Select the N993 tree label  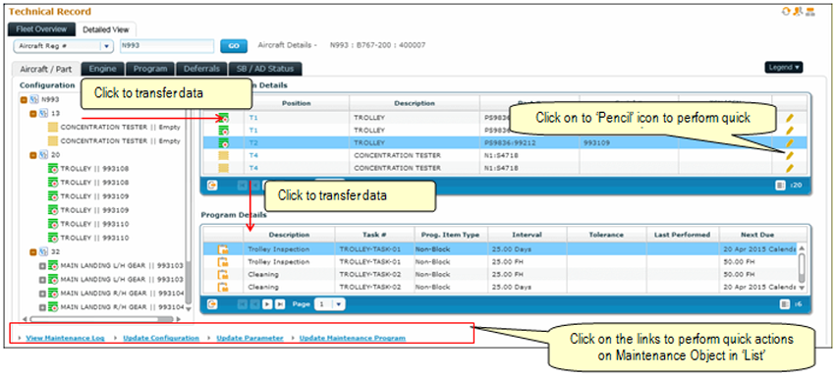50,99
